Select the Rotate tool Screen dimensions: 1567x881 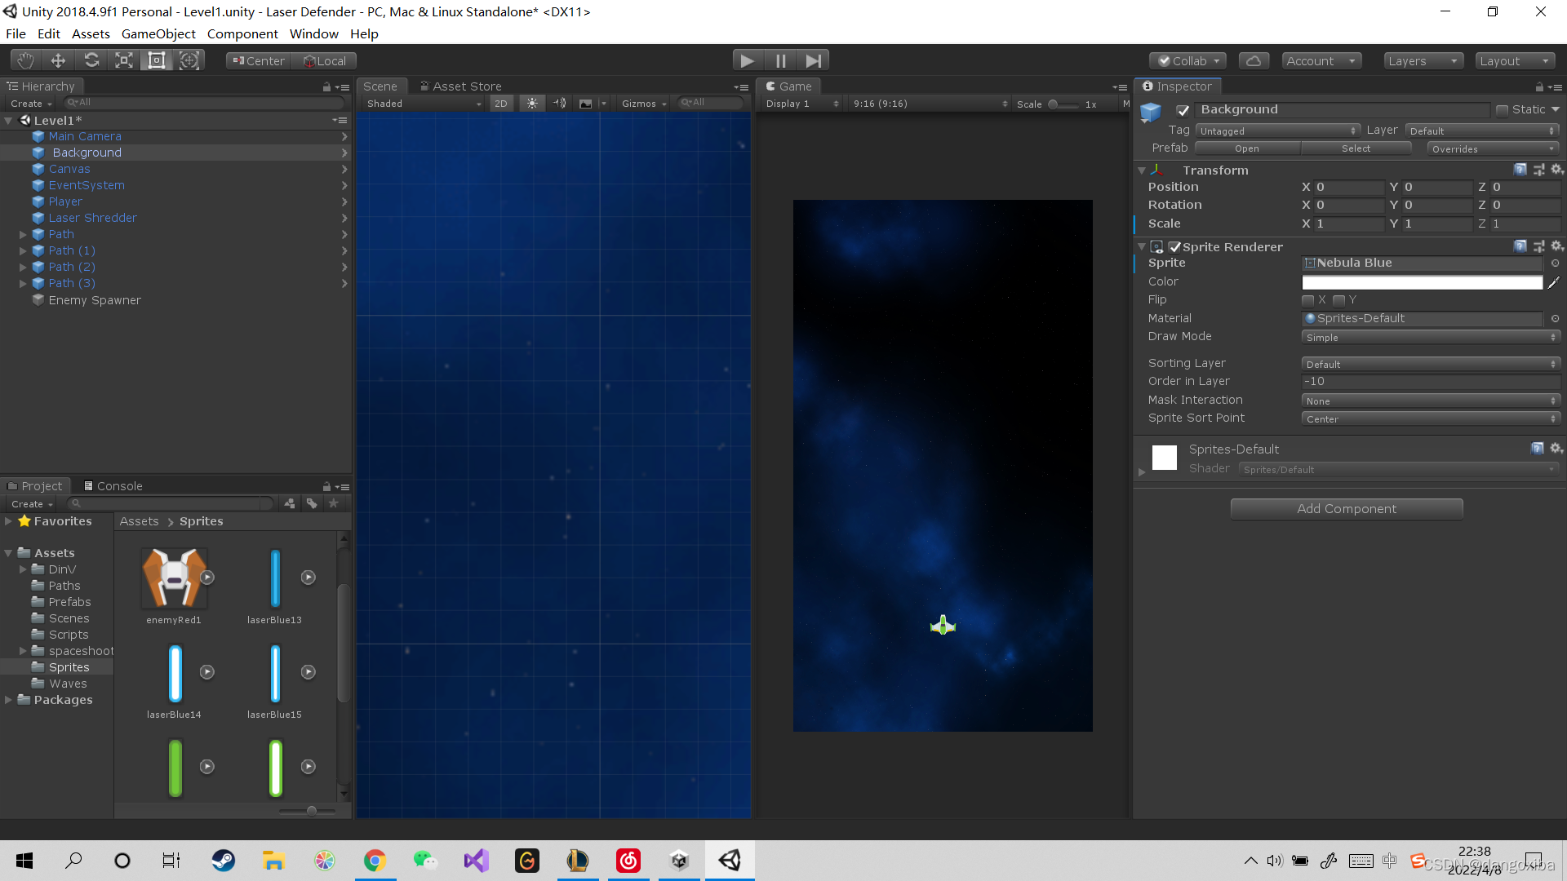(91, 60)
